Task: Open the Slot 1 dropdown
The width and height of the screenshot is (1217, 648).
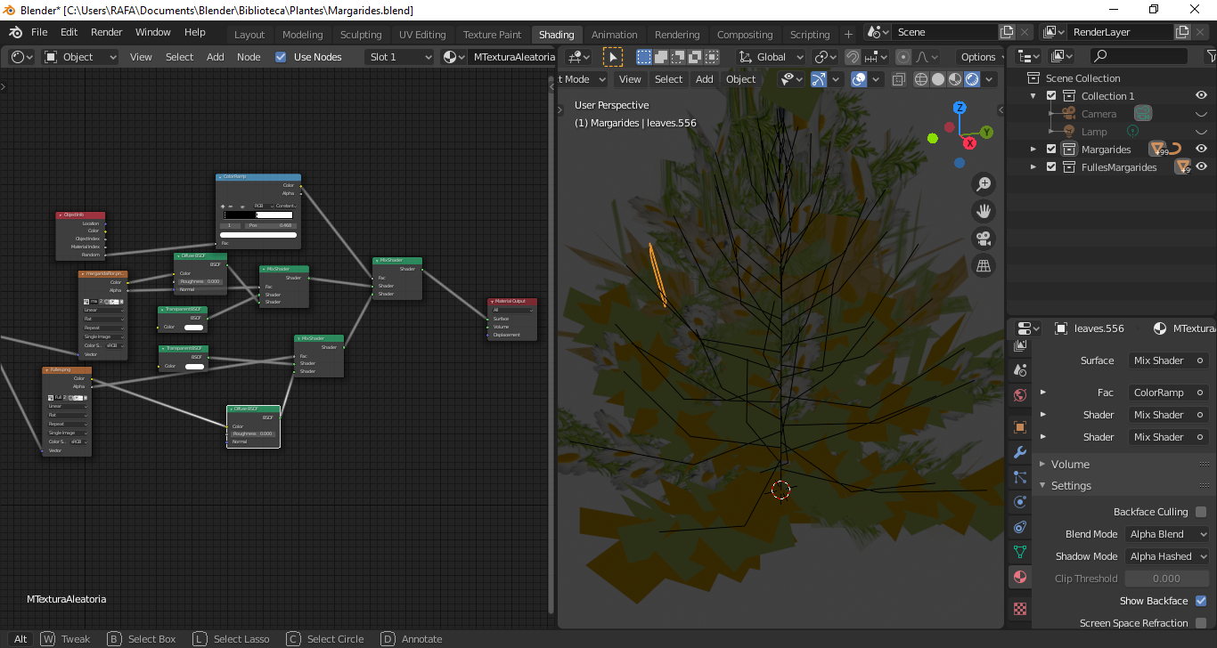Action: point(400,57)
